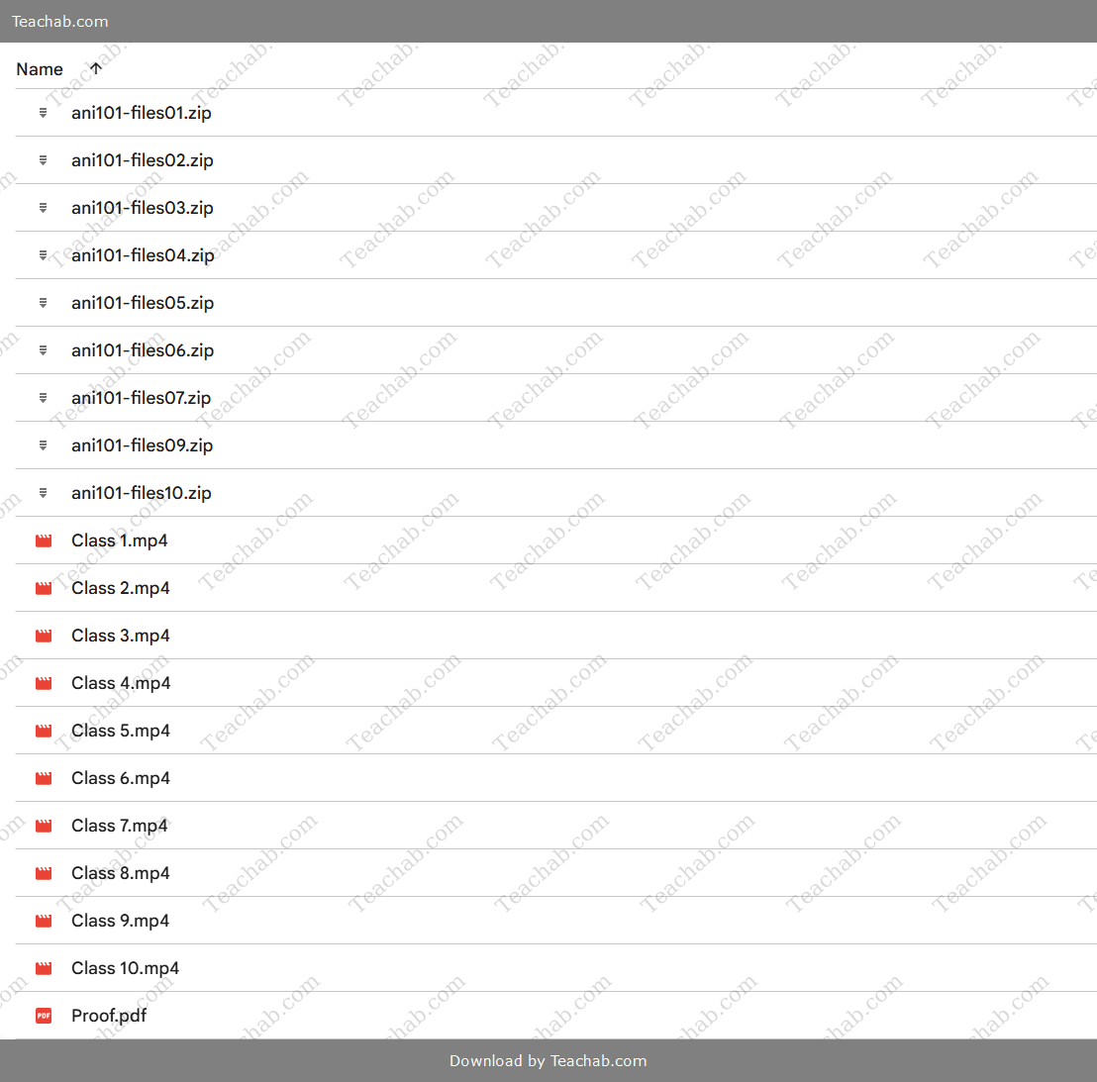The width and height of the screenshot is (1097, 1082).
Task: Toggle sort direction with the arrow icon
Action: (x=96, y=69)
